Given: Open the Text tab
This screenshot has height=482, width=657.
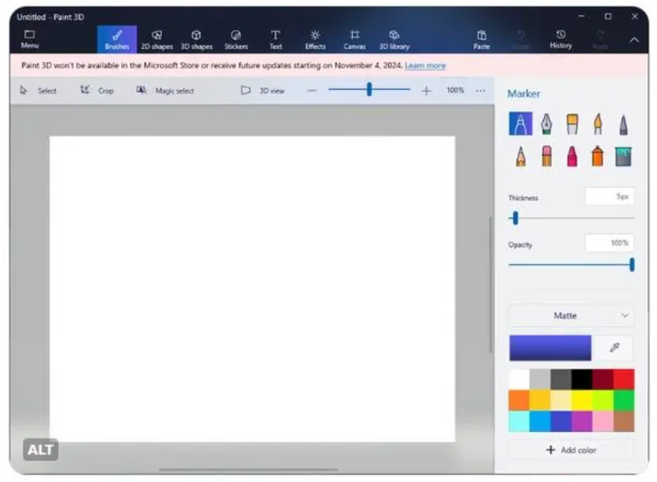Looking at the screenshot, I should click(x=275, y=39).
